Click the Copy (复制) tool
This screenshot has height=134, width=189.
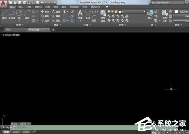coord(45,16)
